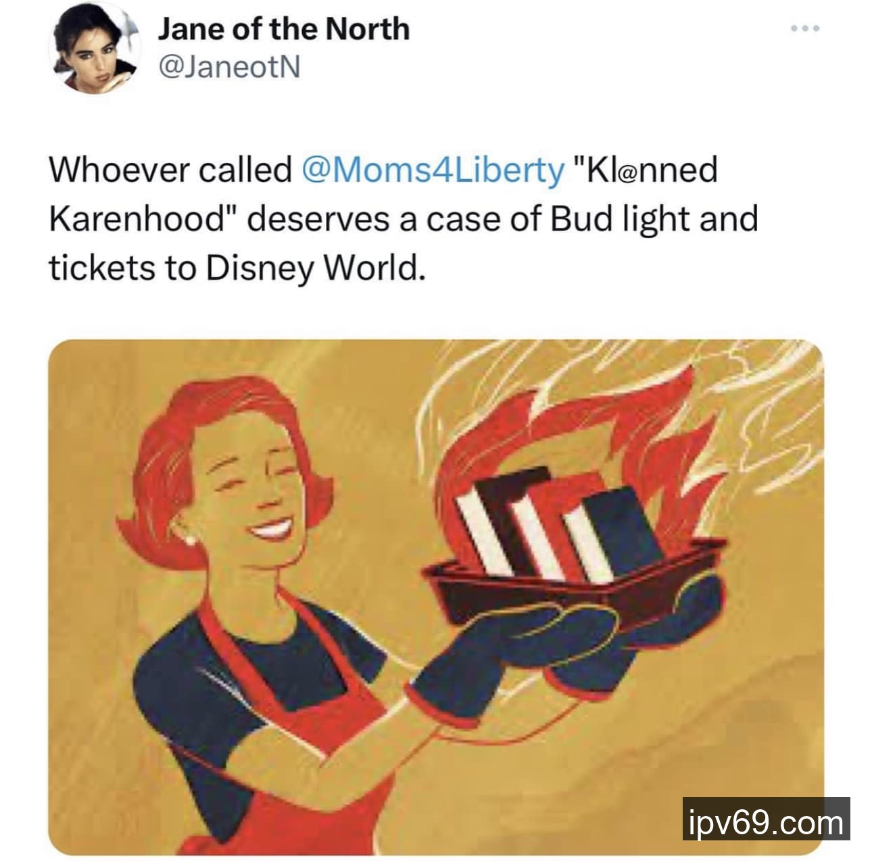Click the burning books in the illustration
This screenshot has width=872, height=862.
(558, 524)
